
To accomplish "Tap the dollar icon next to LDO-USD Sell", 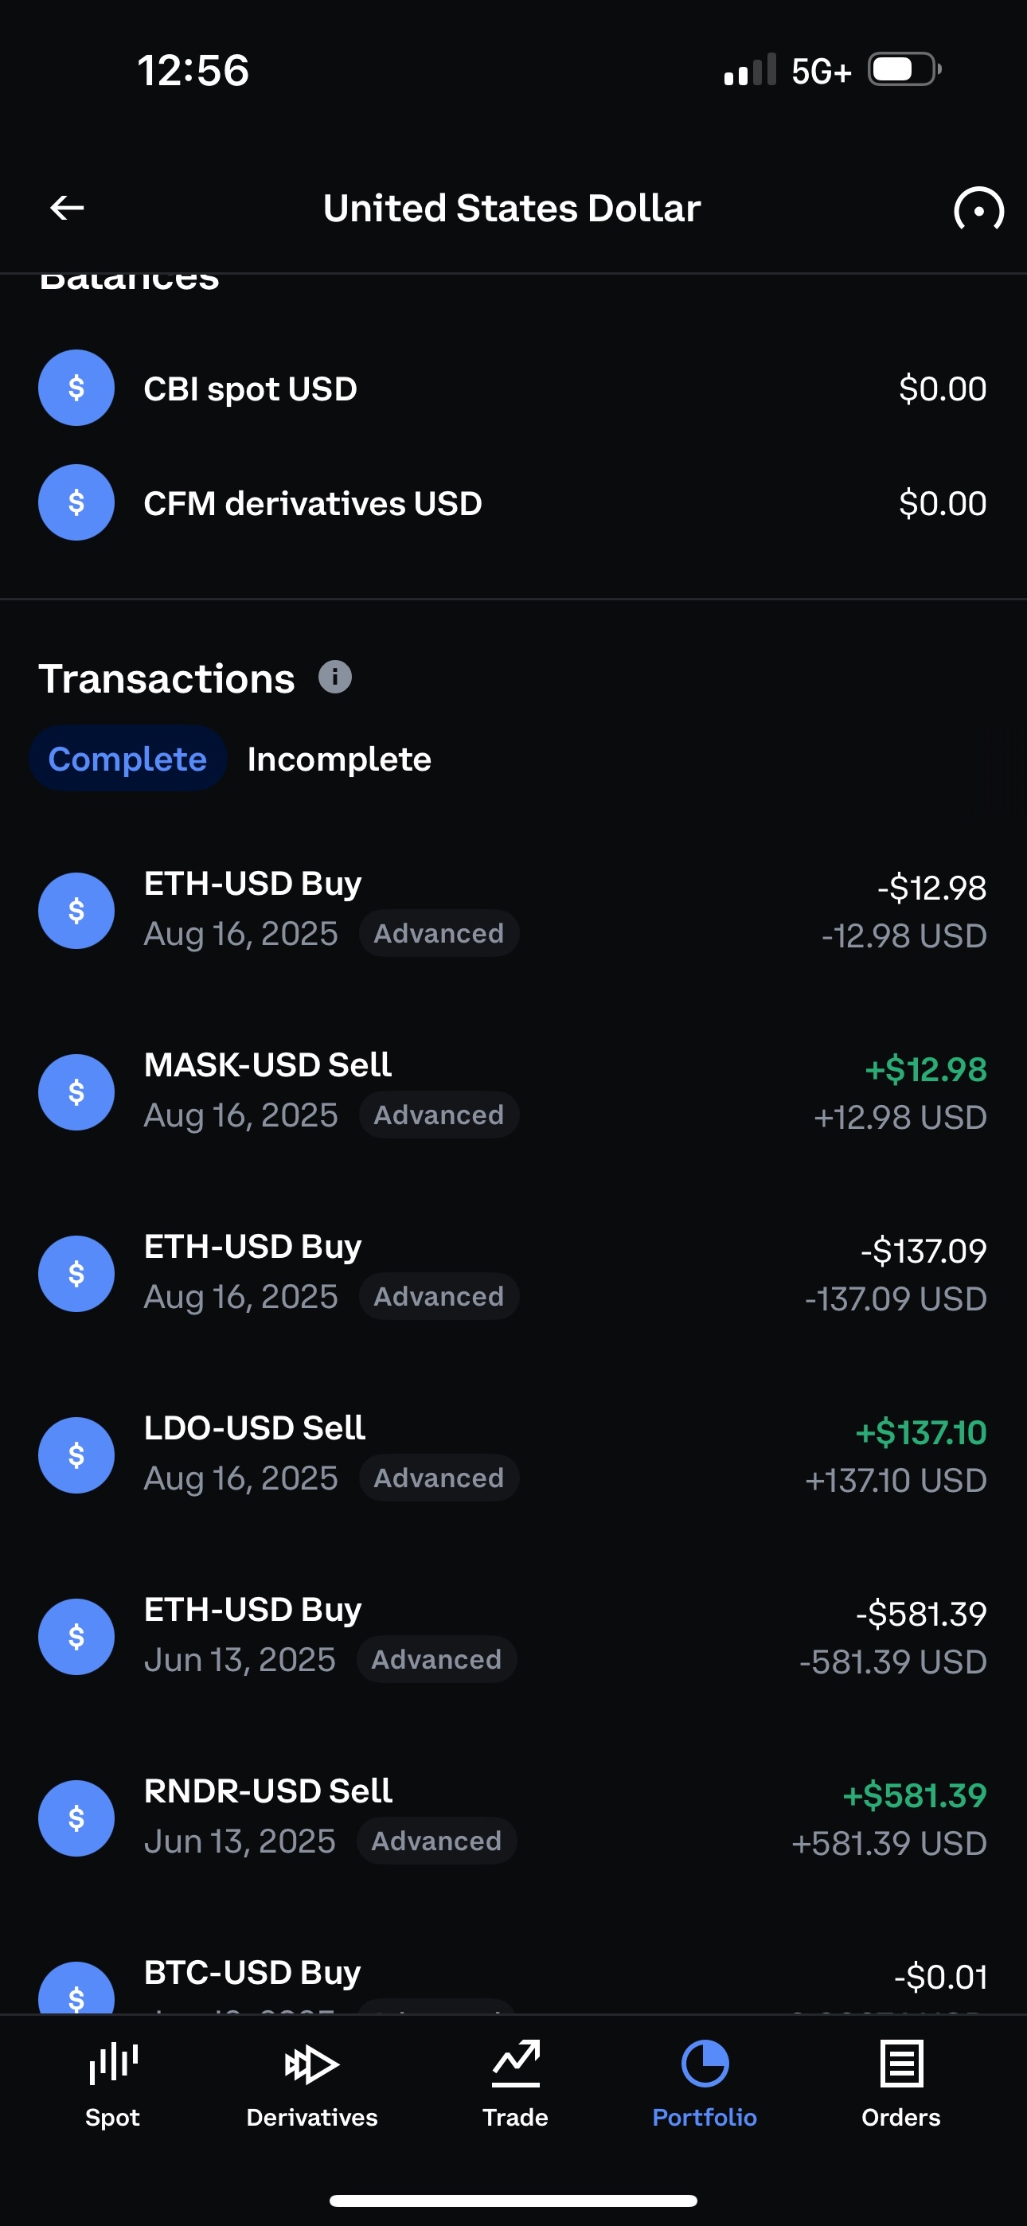I will 76,1455.
